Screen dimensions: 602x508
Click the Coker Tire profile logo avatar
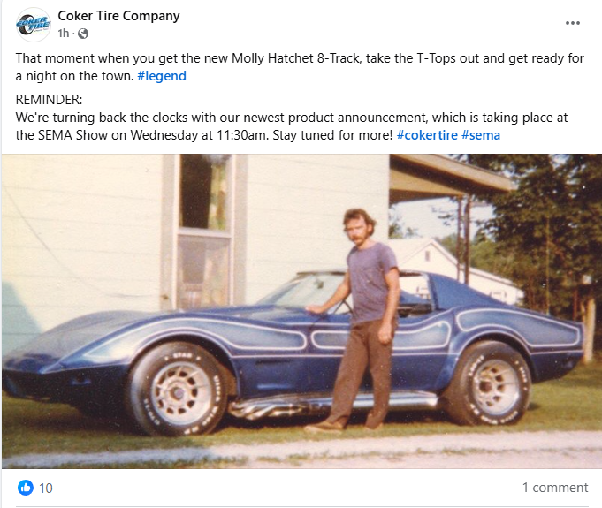pos(34,24)
